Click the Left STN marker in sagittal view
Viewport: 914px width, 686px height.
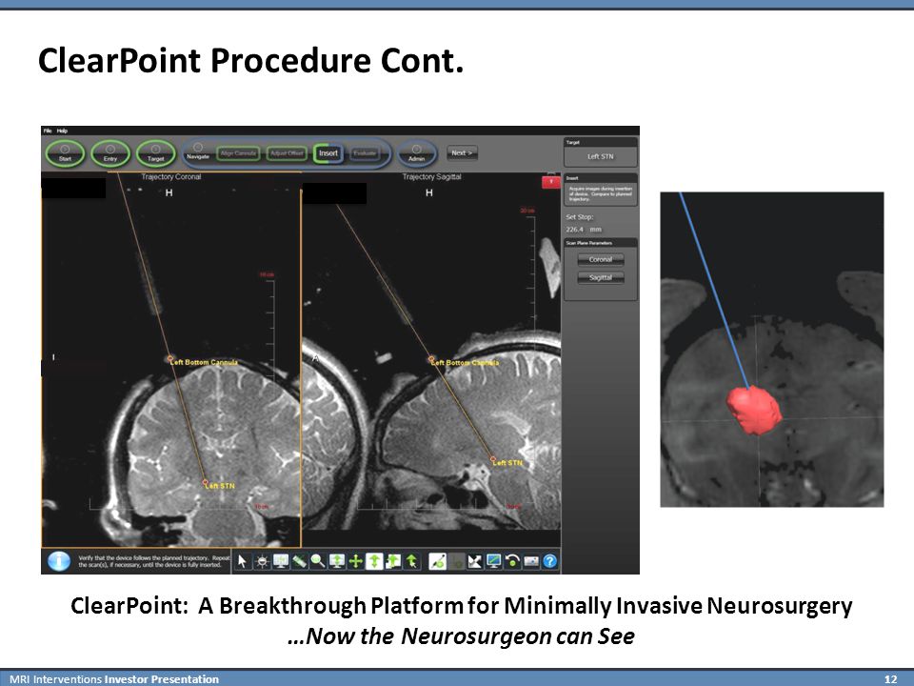pos(493,459)
